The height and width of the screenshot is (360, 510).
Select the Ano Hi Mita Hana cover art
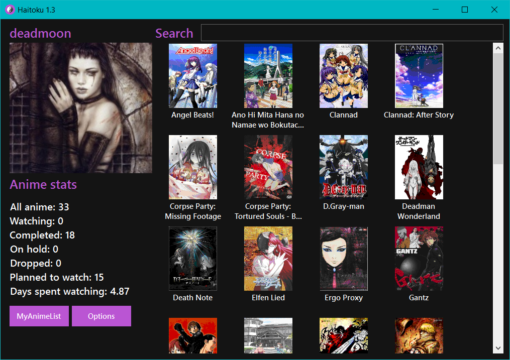(x=268, y=76)
